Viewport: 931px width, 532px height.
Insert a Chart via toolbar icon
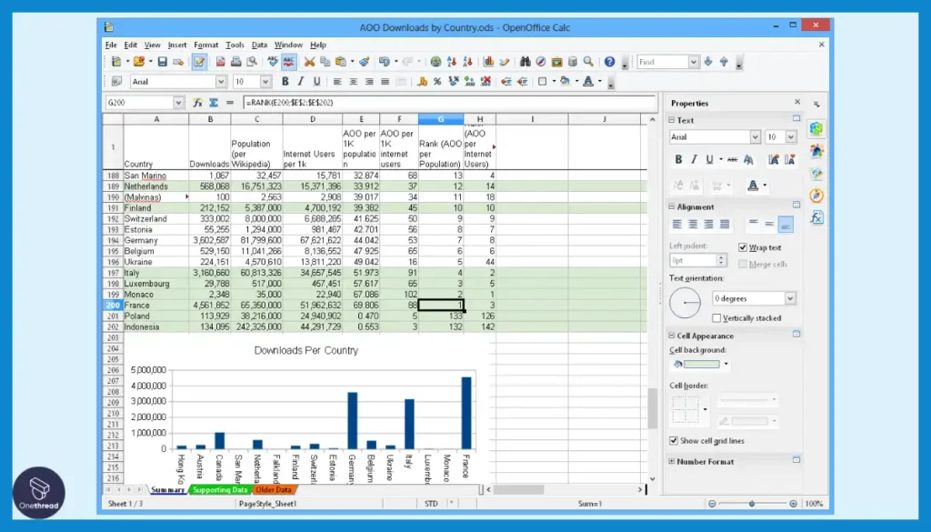click(x=488, y=62)
